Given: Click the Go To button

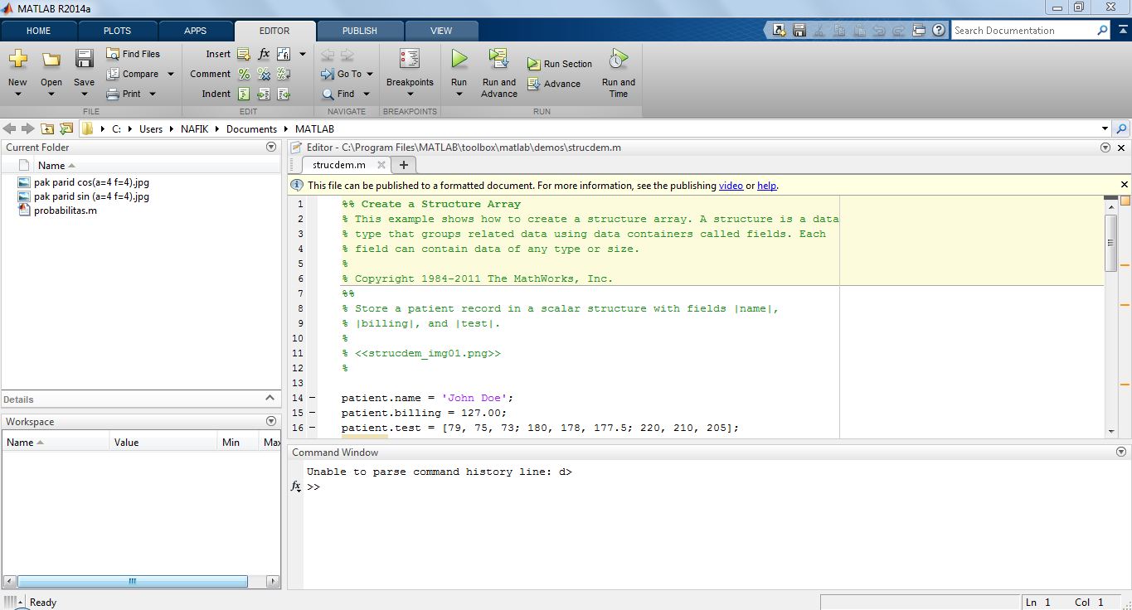Looking at the screenshot, I should (x=347, y=74).
